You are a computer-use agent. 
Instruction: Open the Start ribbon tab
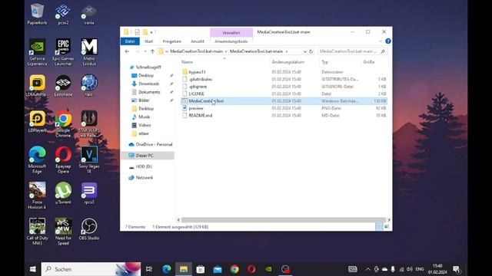click(x=148, y=41)
